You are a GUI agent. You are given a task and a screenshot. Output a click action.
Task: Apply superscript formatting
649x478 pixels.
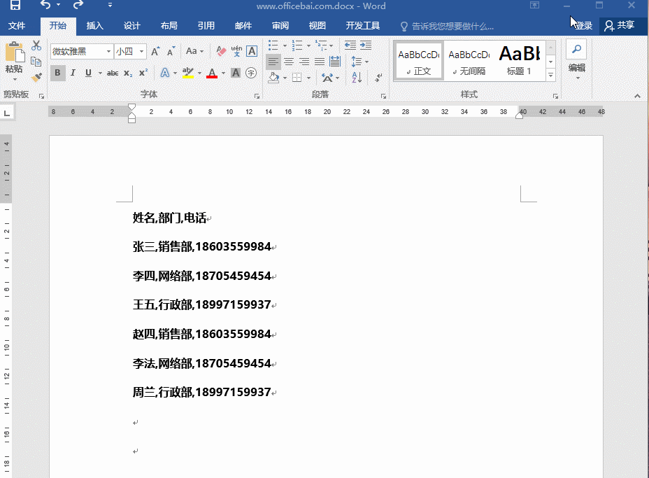point(143,73)
